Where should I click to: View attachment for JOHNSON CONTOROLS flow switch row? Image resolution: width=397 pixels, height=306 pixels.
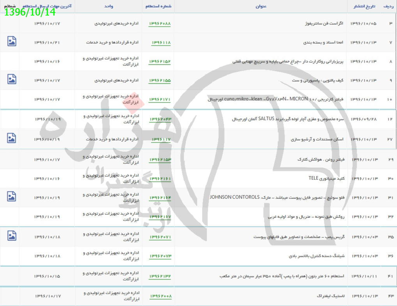[12, 196]
